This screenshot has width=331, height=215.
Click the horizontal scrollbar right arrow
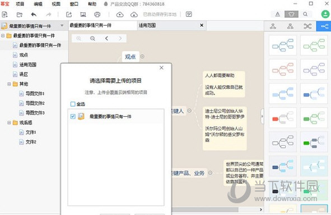pos(260,209)
